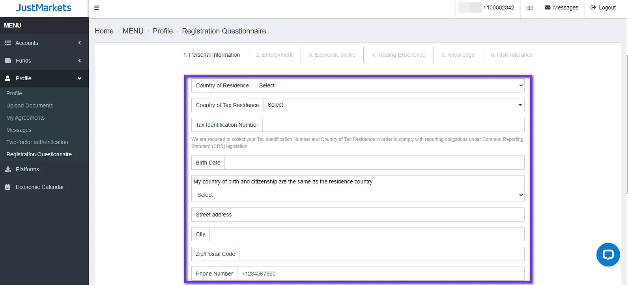The height and width of the screenshot is (285, 628).
Task: Open the live chat bubble icon
Action: coord(608,255)
